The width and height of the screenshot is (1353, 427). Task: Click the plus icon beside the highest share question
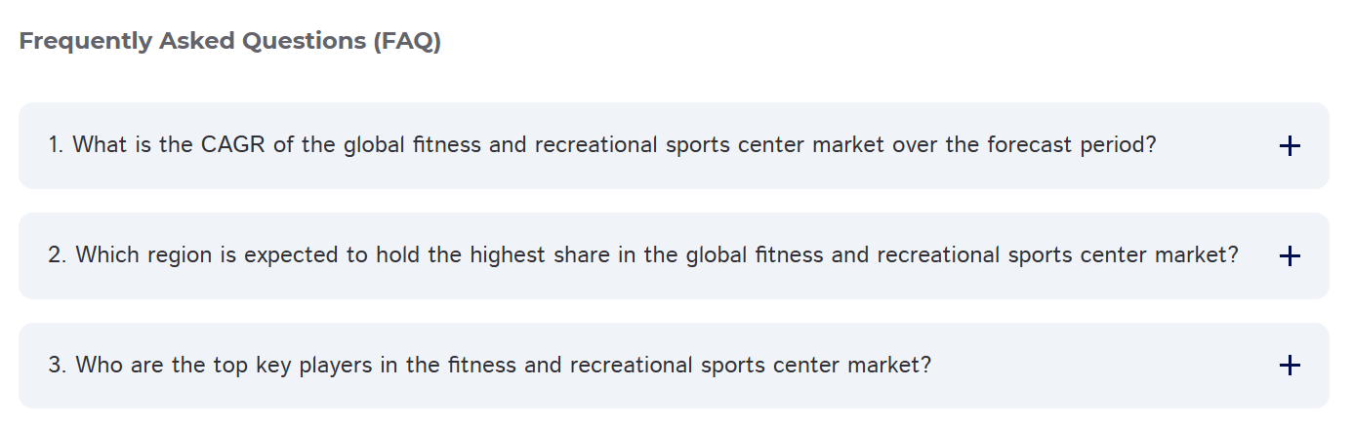point(1290,256)
